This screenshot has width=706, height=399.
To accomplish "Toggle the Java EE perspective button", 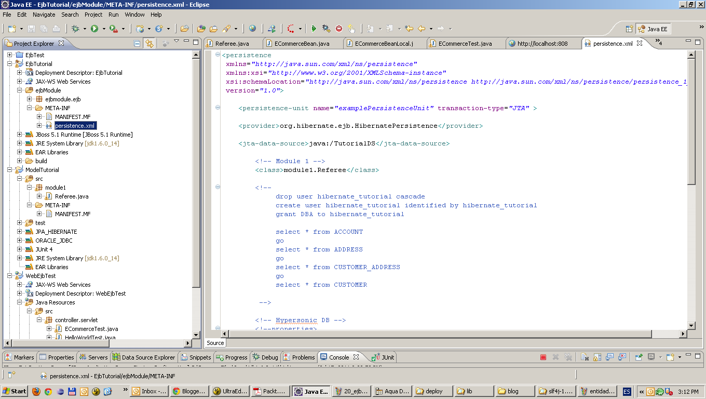I will tap(653, 29).
